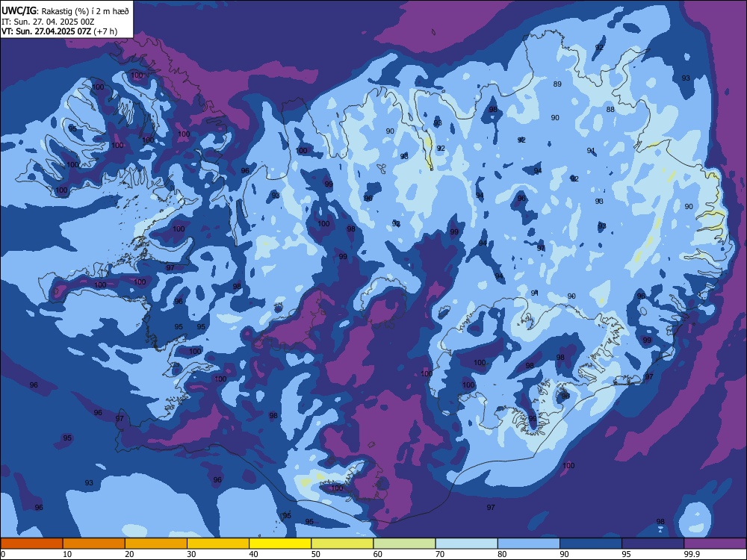Select the legend tick label '30'
747x560 pixels.
tap(191, 554)
